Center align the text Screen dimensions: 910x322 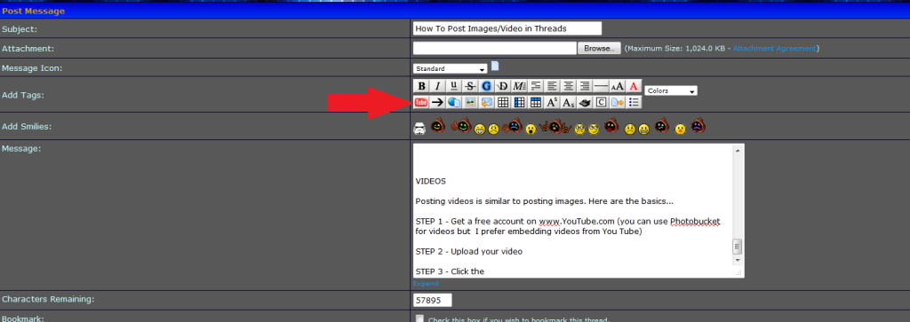(x=569, y=86)
